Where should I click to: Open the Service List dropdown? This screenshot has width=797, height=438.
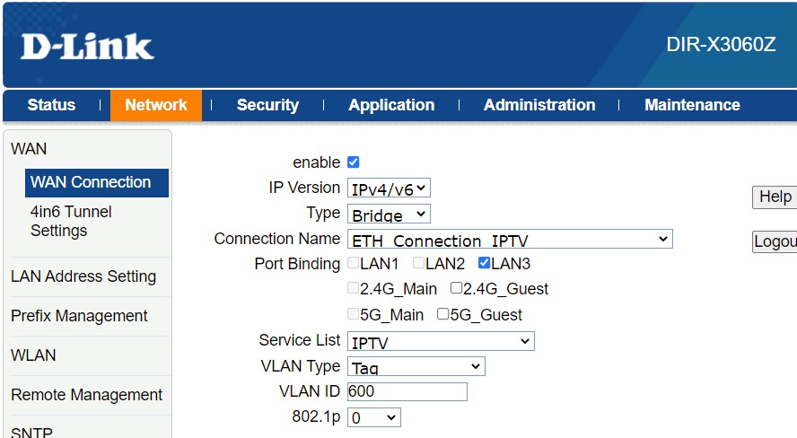coord(441,342)
